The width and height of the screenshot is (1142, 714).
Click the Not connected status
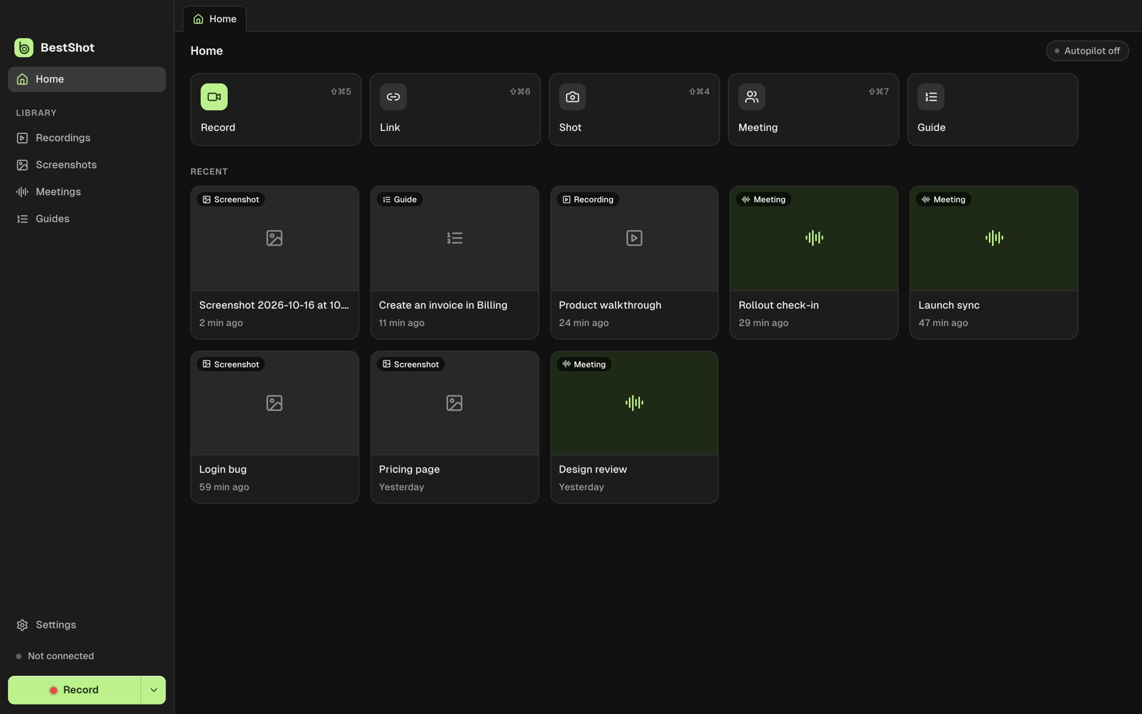55,656
